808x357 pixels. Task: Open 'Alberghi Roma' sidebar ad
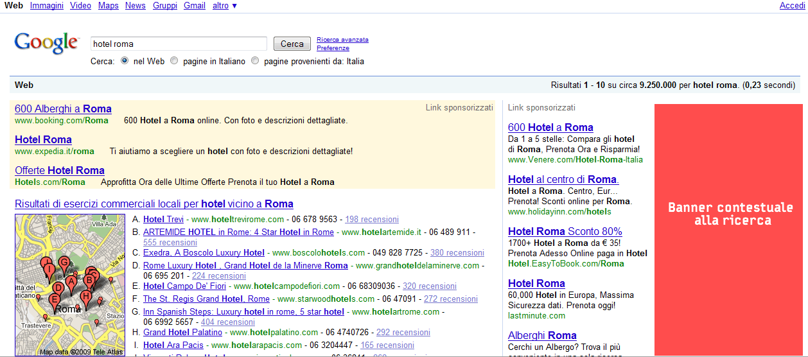pyautogui.click(x=542, y=335)
